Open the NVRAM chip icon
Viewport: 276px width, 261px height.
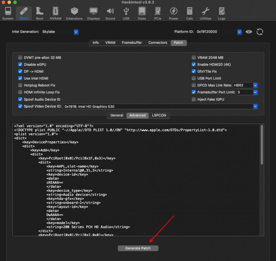[x=56, y=13]
